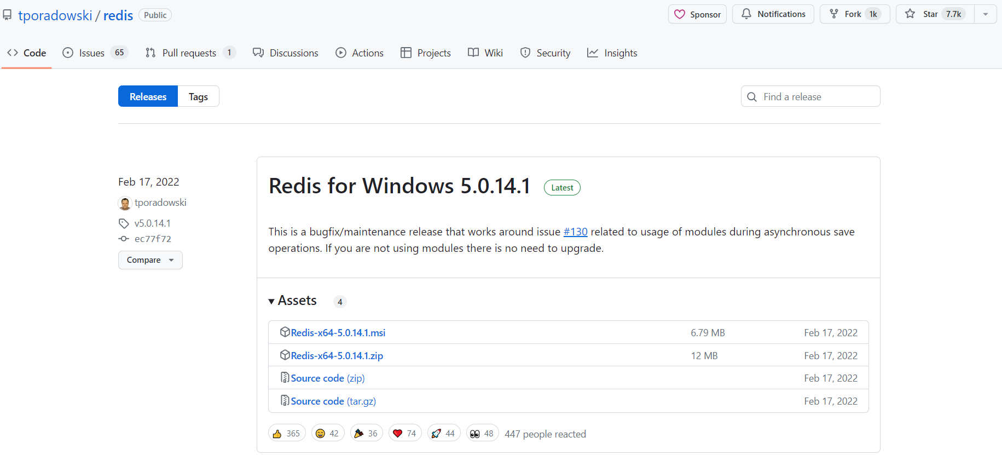Image resolution: width=1002 pixels, height=455 pixels.
Task: Click file icon for Source code (tar.gz)
Action: [285, 400]
